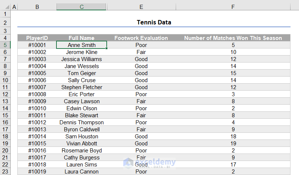
Task: Select Number of Matches Won This Season header
Action: 233,38
